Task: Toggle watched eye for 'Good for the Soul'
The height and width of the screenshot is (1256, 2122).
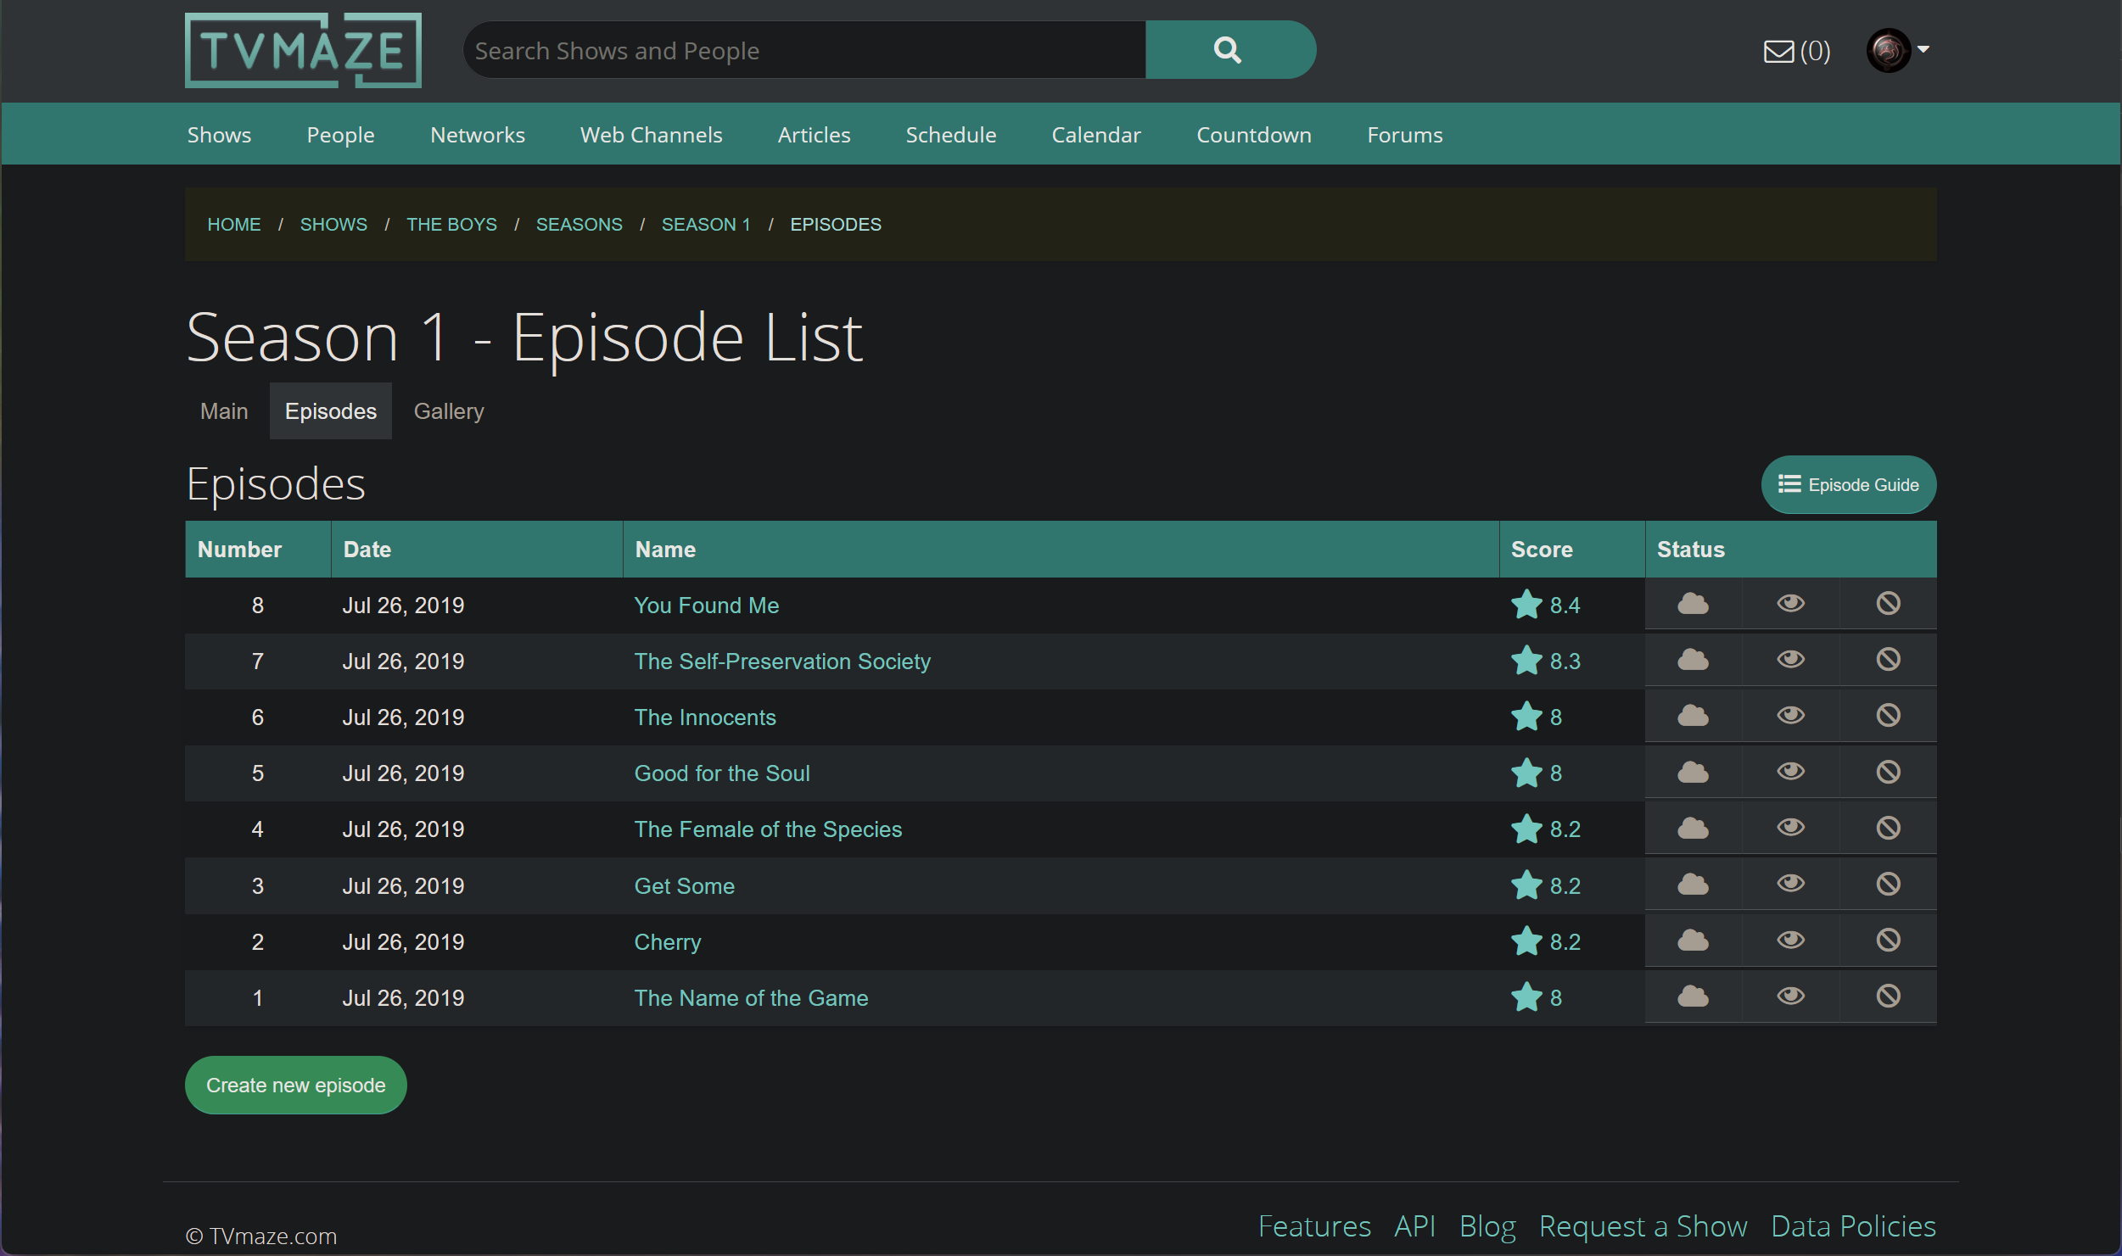Action: 1790,772
